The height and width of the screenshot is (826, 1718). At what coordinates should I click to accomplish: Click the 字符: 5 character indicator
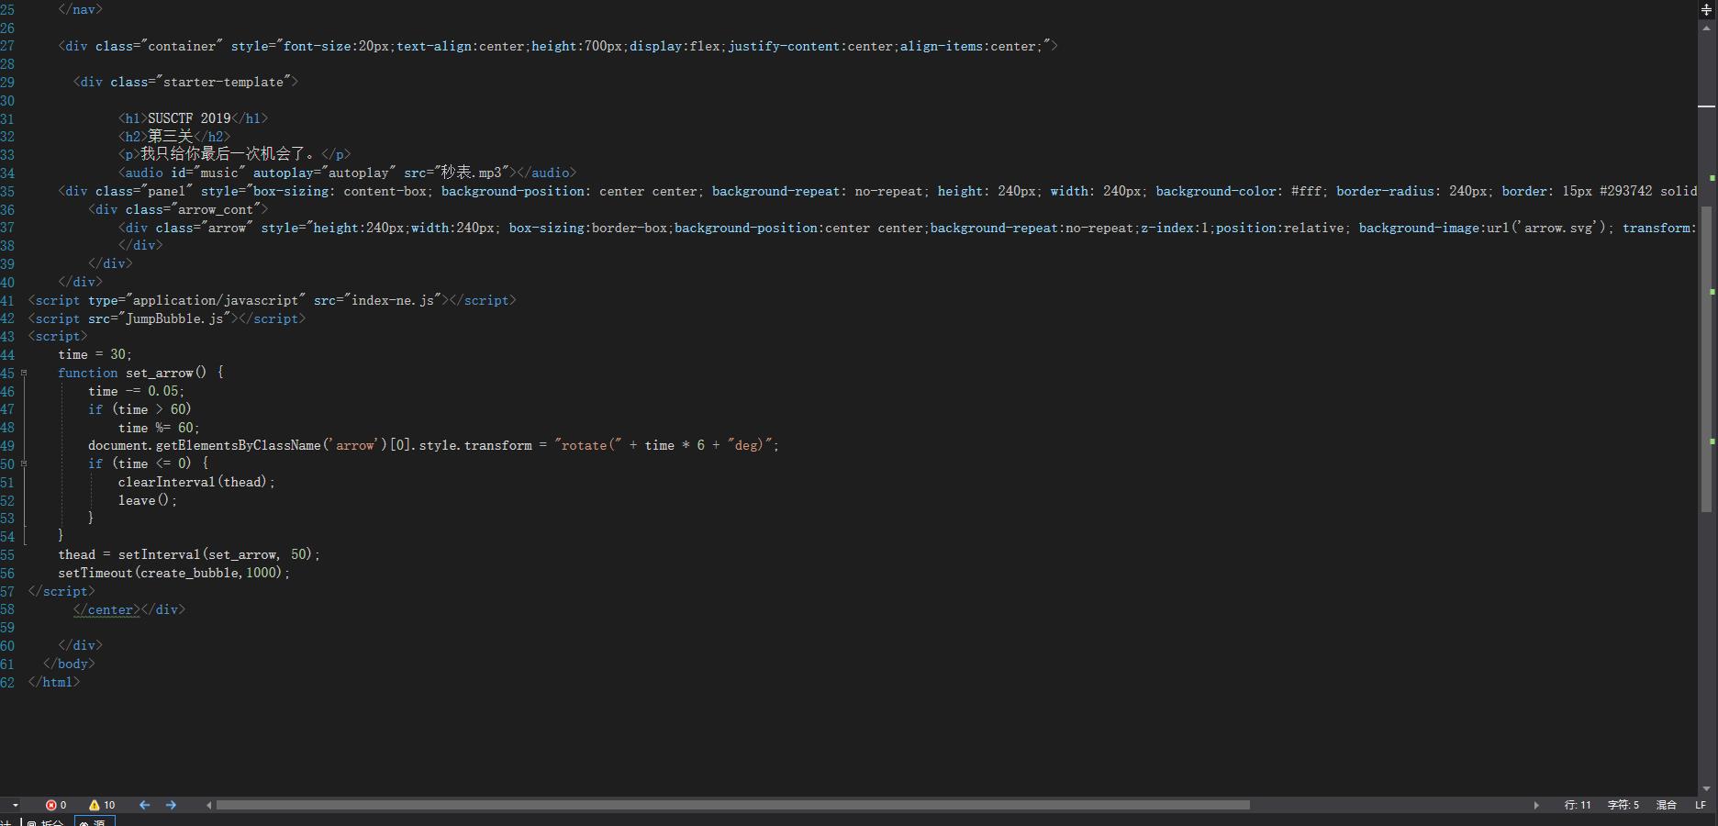(1623, 805)
